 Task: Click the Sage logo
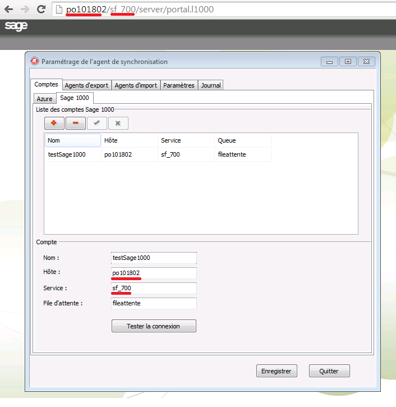click(x=16, y=26)
